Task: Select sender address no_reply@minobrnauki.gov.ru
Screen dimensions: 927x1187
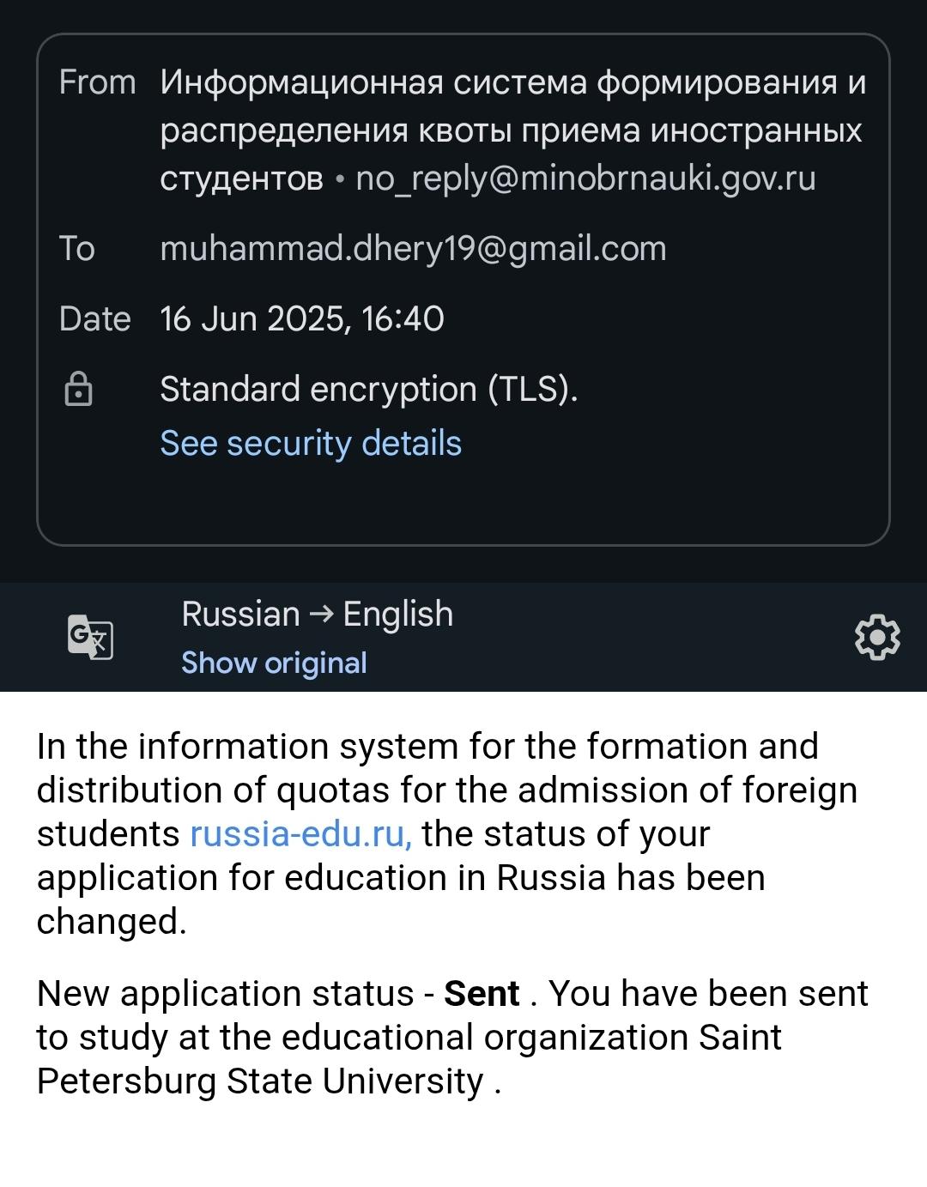Action: point(585,178)
